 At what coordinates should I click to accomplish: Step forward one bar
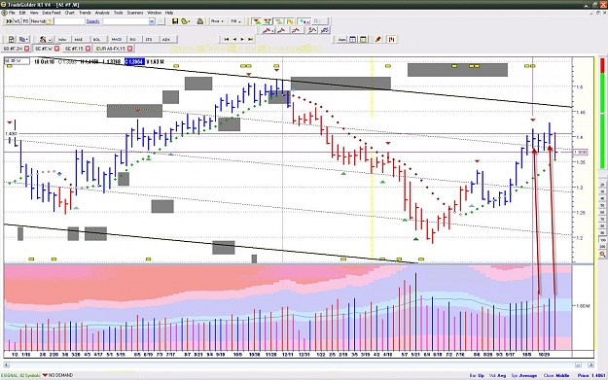pos(242,39)
